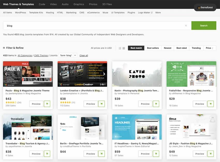Viewport: 220px width, 162px height.
Task: Preview the London Creative + theme
Action: pos(91,104)
